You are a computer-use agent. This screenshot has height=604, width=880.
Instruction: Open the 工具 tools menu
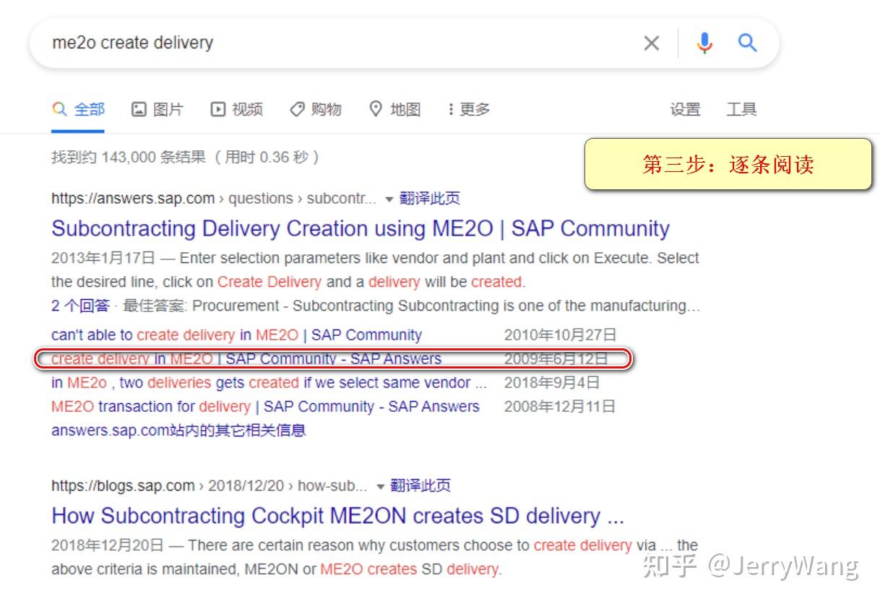click(741, 110)
